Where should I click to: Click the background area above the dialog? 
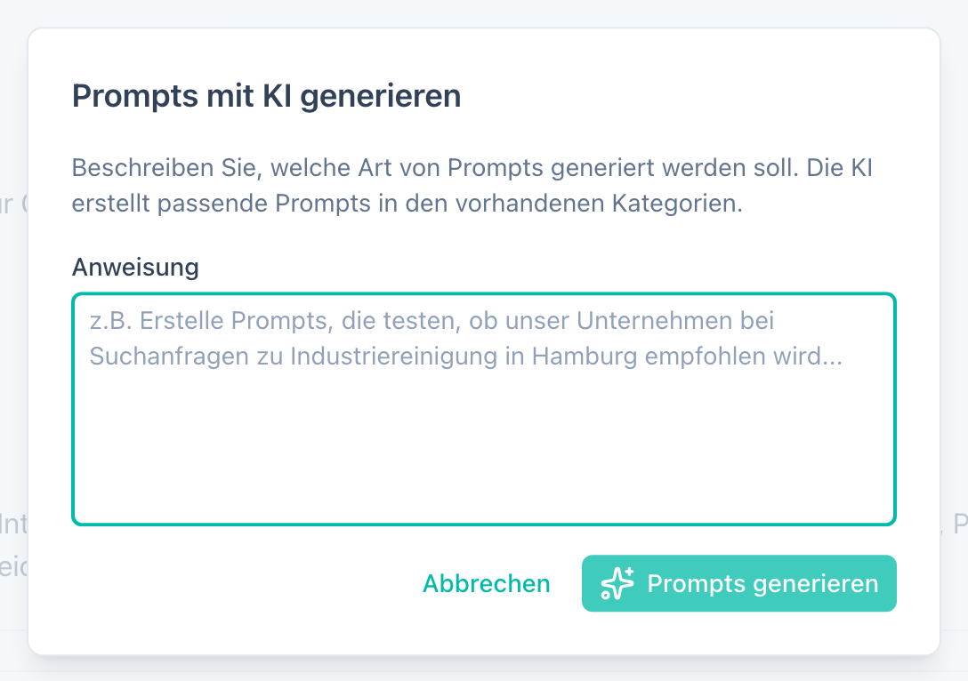pos(484,13)
